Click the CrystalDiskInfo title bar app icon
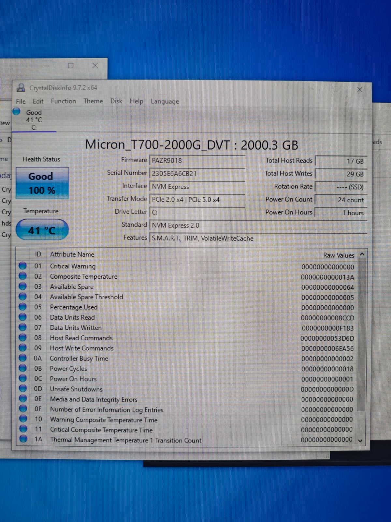The height and width of the screenshot is (522, 391). click(x=21, y=87)
